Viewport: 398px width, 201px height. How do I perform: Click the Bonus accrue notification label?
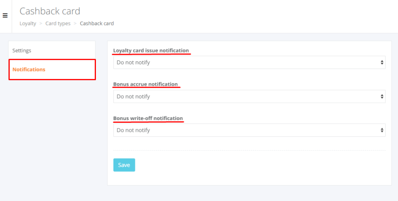[145, 84]
